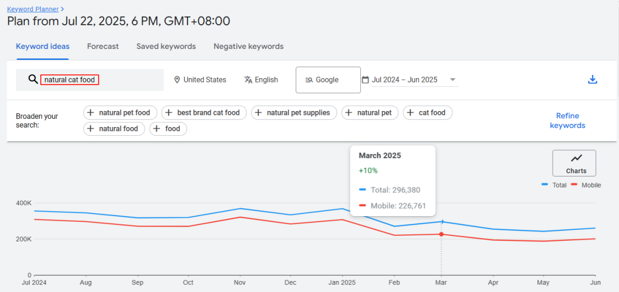Expand the Jul 2024 – Jun 2025 dropdown

[x=452, y=80]
